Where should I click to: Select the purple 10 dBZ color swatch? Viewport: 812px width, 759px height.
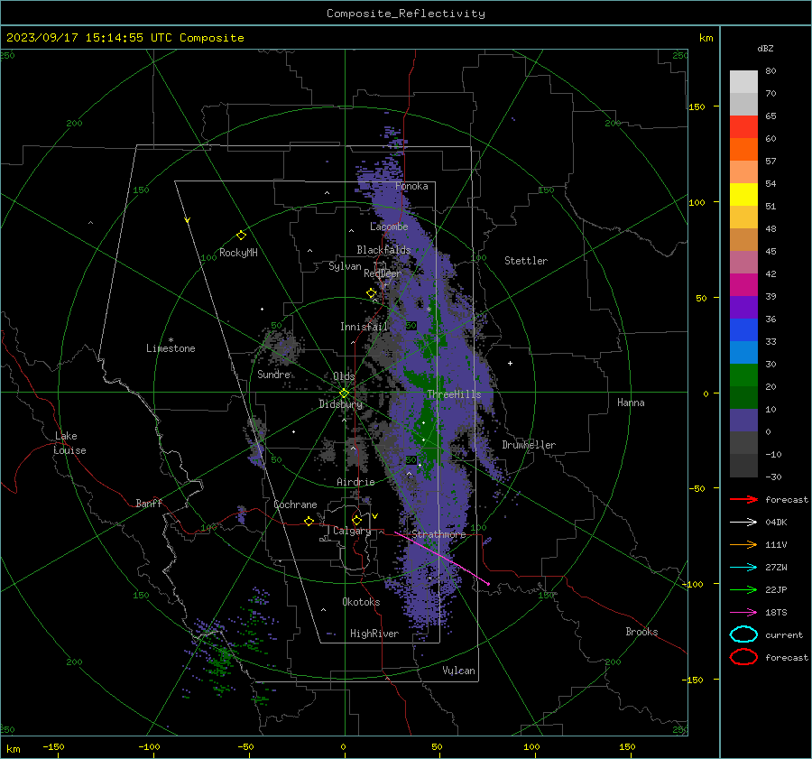point(743,420)
